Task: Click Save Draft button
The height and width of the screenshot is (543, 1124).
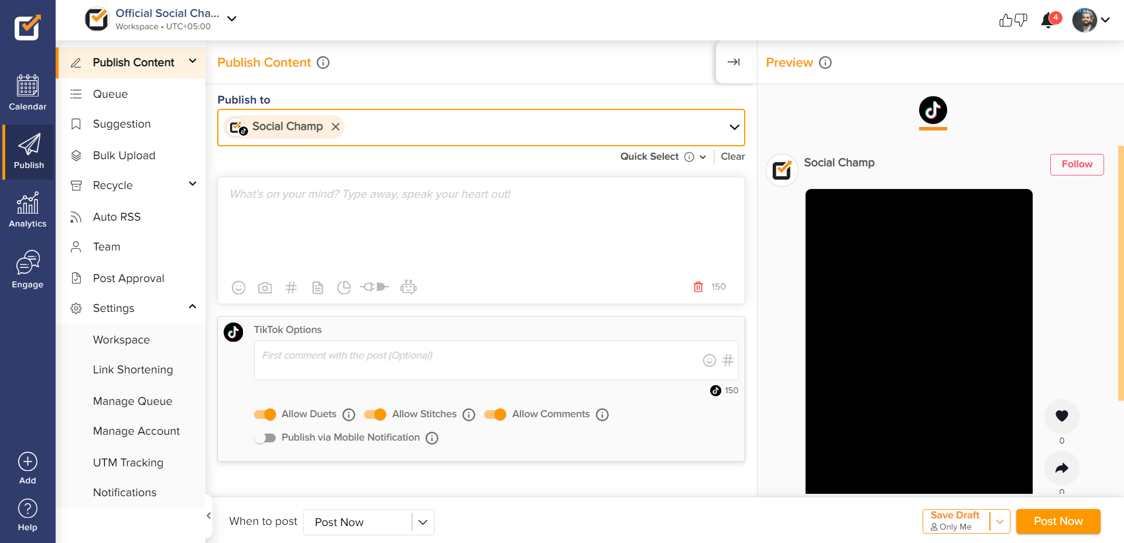Action: (956, 521)
